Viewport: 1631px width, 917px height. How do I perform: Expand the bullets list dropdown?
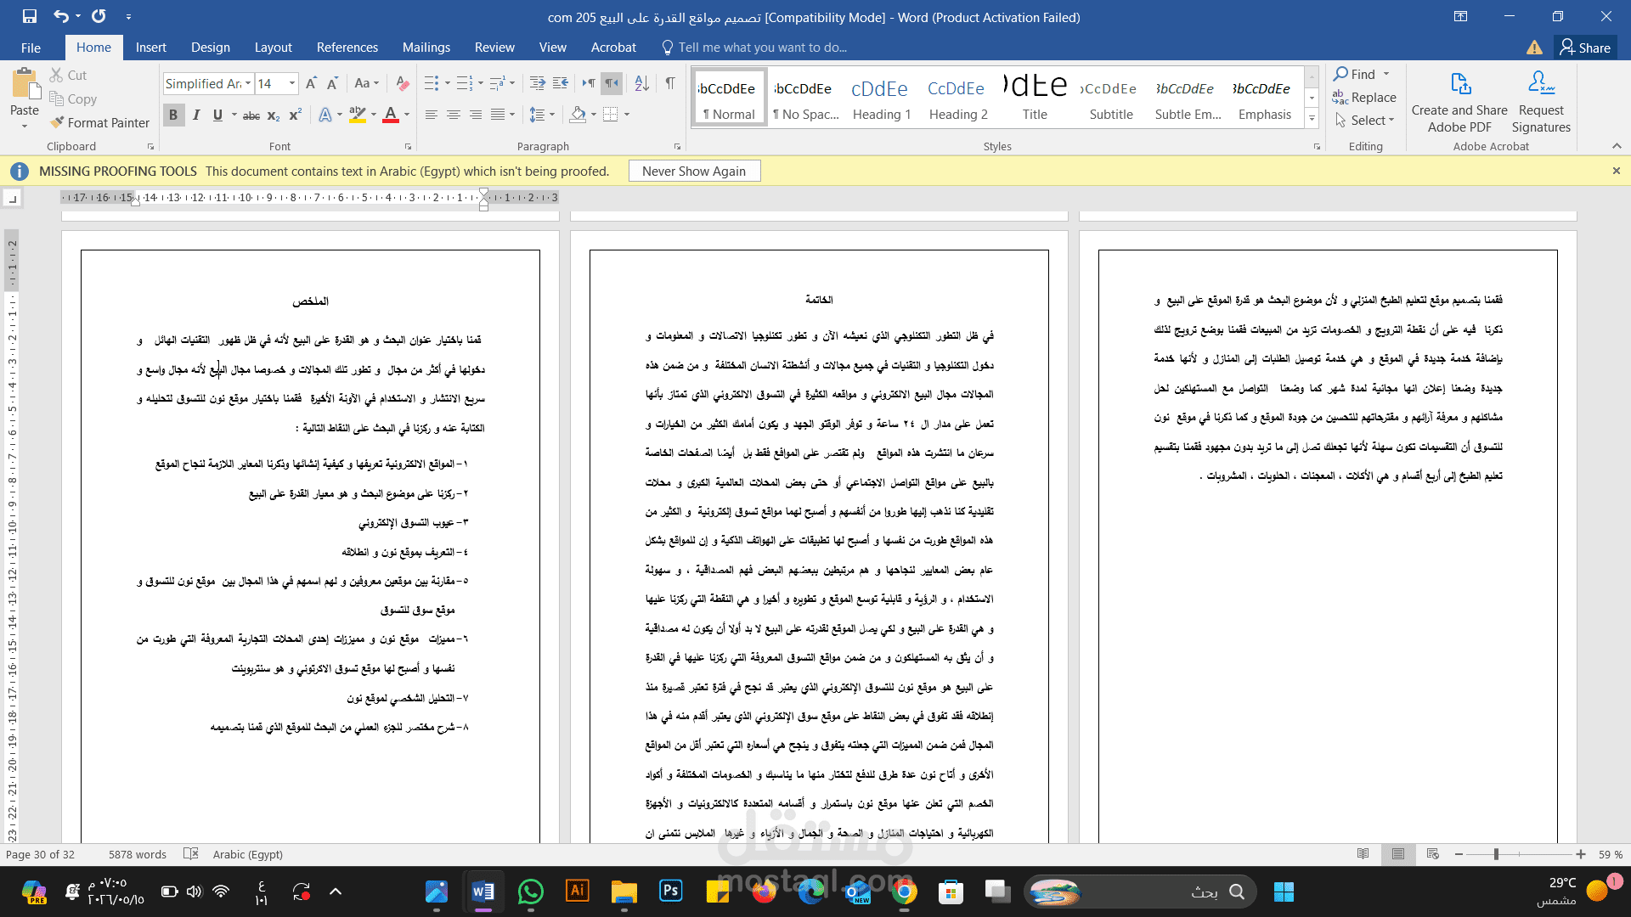447,83
